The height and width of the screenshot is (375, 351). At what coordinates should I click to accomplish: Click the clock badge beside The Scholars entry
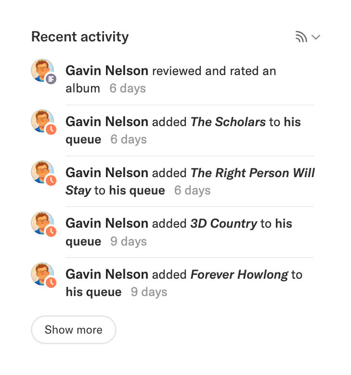tap(51, 129)
